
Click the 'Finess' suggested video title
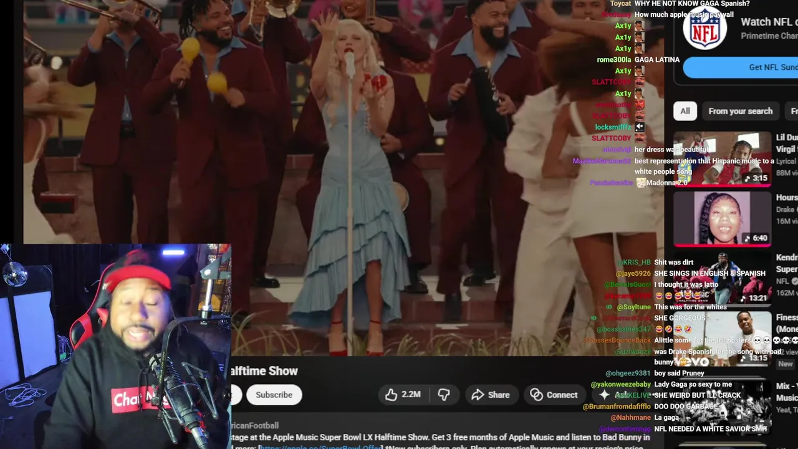787,318
